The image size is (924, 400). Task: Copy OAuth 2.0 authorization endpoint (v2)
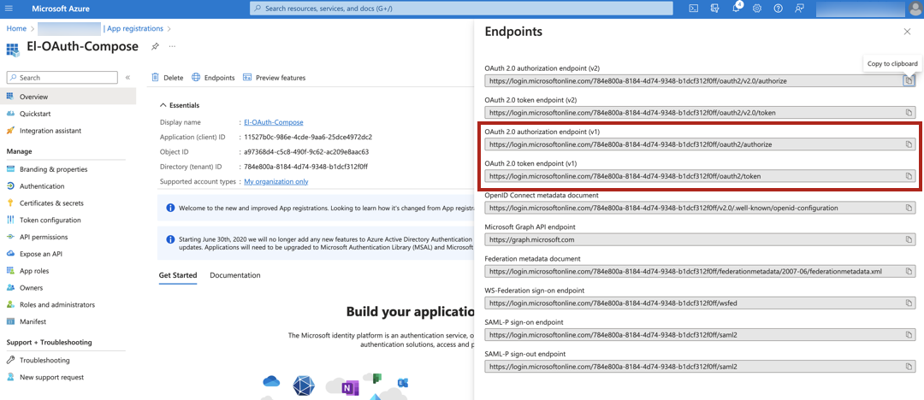click(909, 80)
